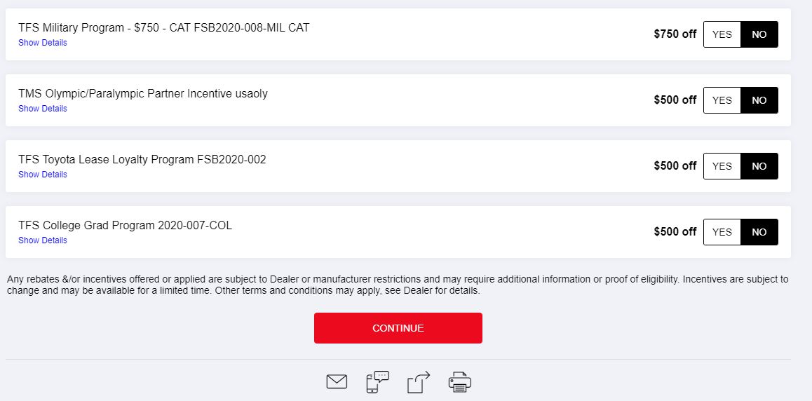Click '$500 off' in Olympic/Paralympic row

[675, 100]
